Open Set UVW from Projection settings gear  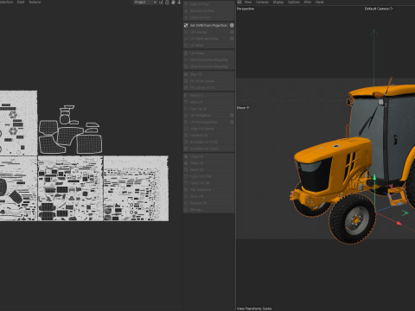232,25
